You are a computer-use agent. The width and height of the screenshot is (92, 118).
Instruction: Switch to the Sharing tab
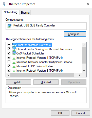tap(25, 13)
